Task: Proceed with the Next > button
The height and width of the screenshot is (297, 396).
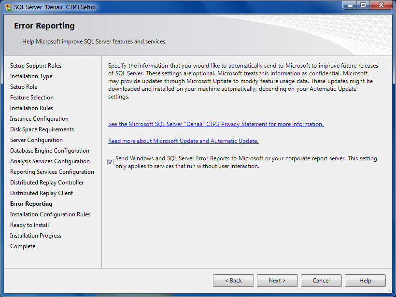Action: (277, 281)
